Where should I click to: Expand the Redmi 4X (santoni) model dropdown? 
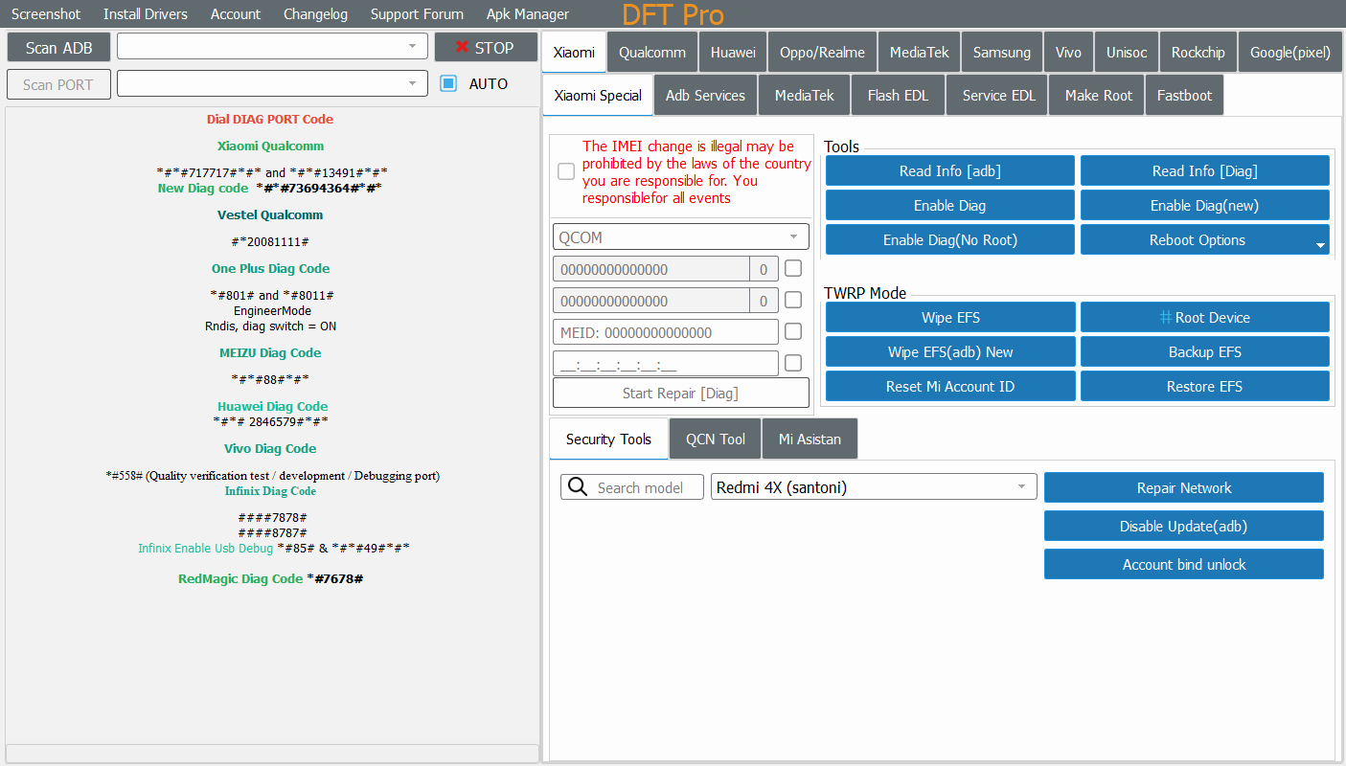coord(1021,487)
